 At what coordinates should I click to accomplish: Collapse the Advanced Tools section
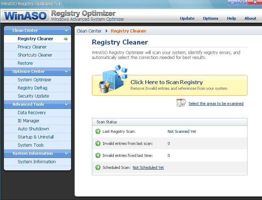pyautogui.click(x=66, y=105)
